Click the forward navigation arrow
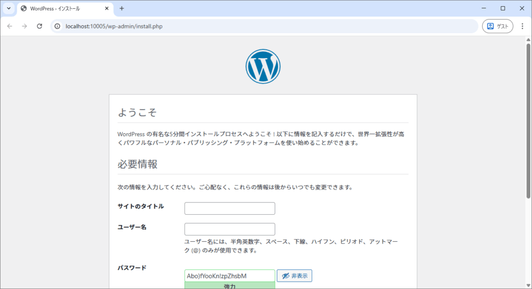Image resolution: width=532 pixels, height=289 pixels. pos(24,26)
